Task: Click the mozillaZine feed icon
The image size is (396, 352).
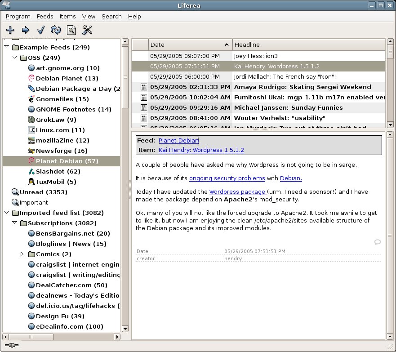Action: [31, 140]
